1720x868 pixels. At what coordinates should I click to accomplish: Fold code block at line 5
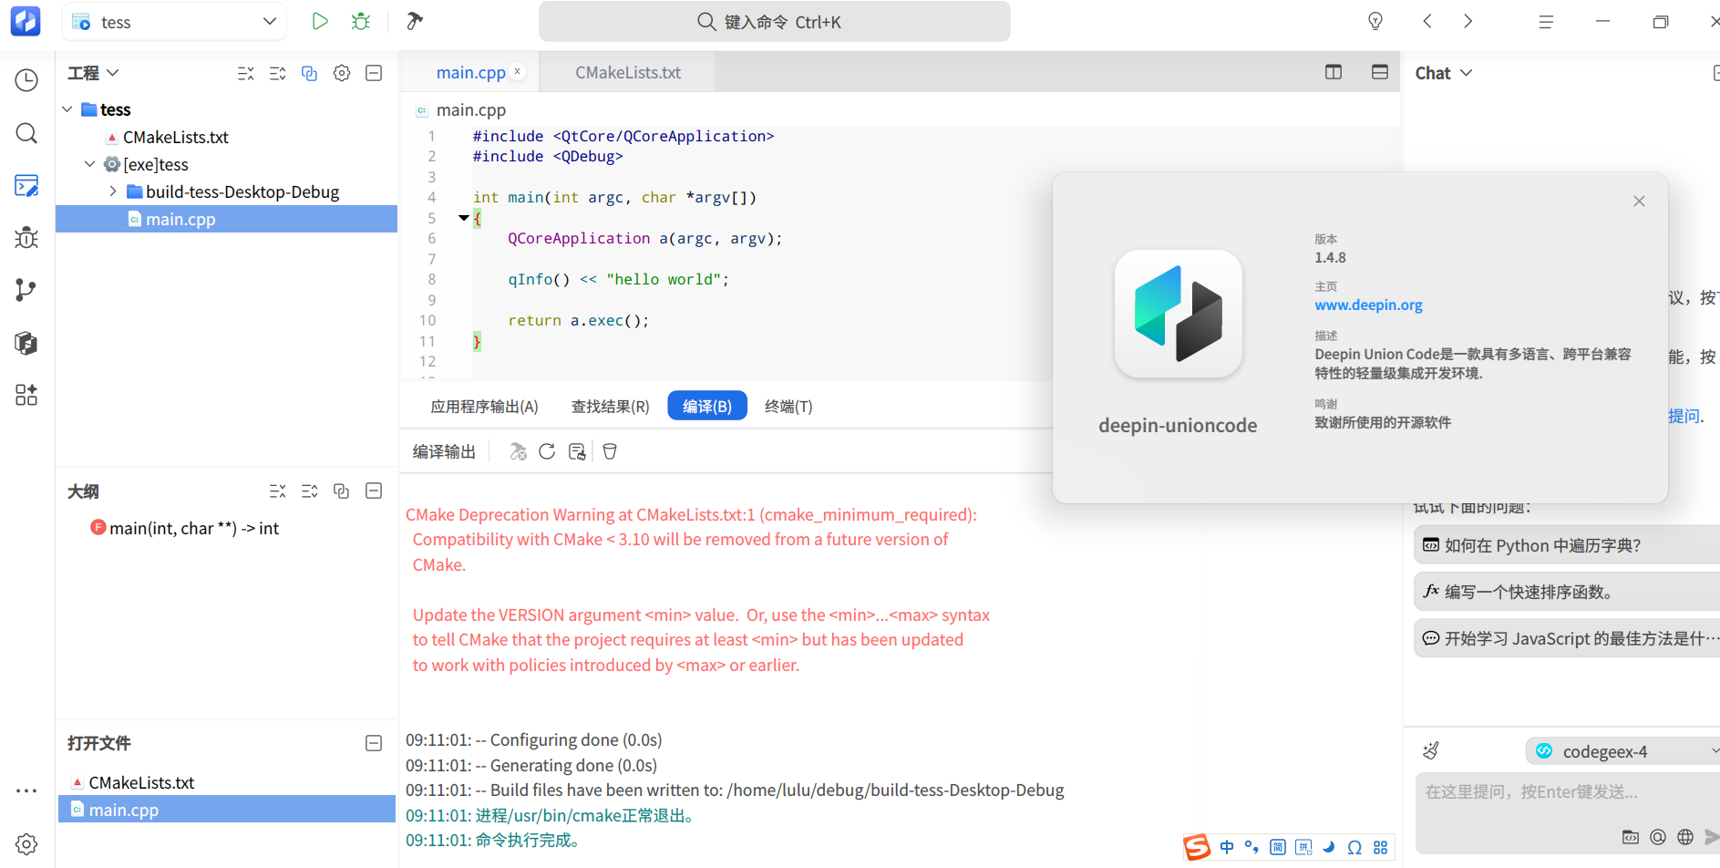(x=463, y=218)
